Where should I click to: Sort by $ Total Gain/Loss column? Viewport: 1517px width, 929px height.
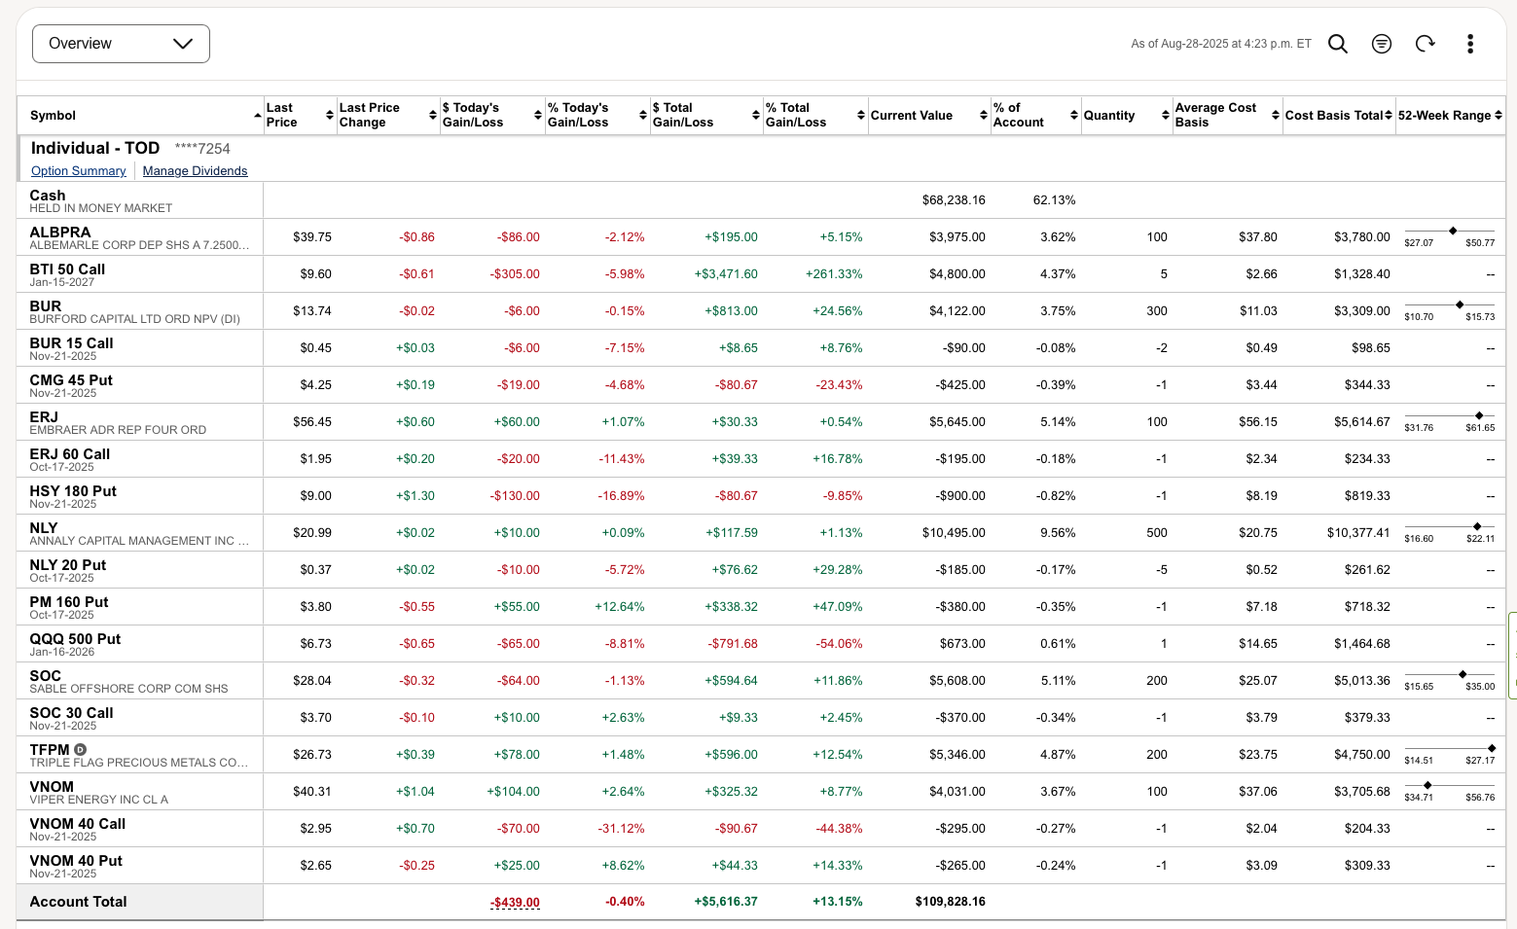[x=706, y=115]
